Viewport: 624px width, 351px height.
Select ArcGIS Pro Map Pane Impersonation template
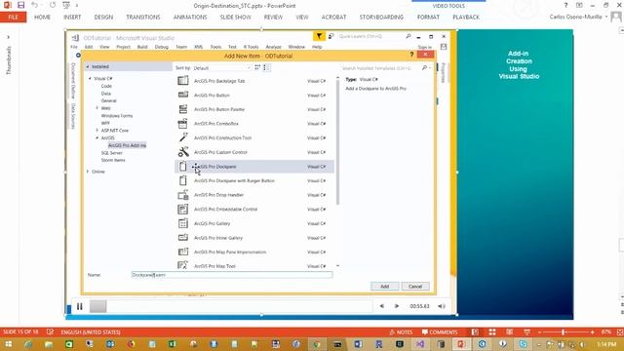254,252
